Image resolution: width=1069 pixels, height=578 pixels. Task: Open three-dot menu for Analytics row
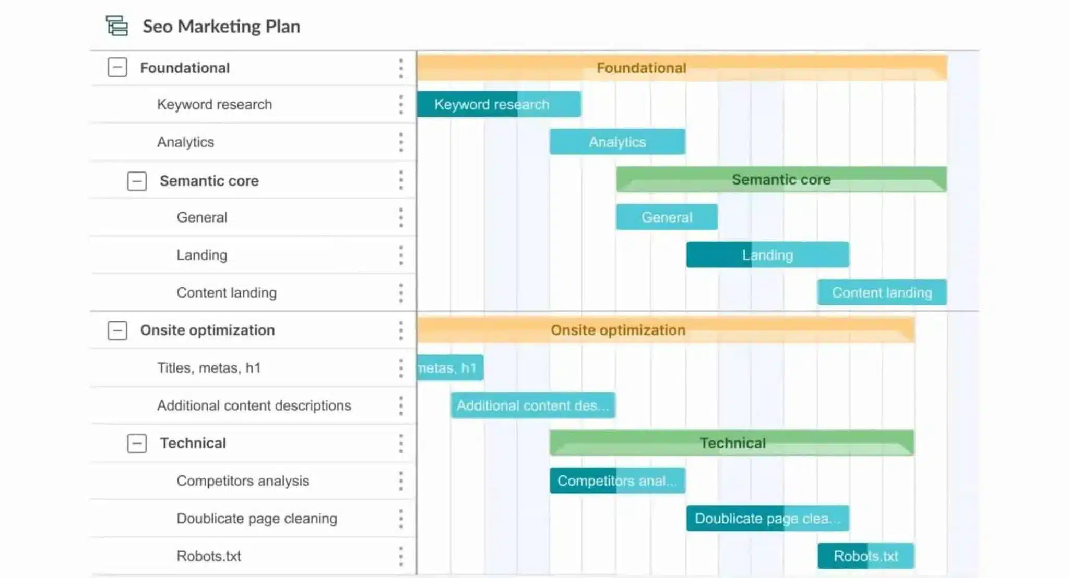401,142
